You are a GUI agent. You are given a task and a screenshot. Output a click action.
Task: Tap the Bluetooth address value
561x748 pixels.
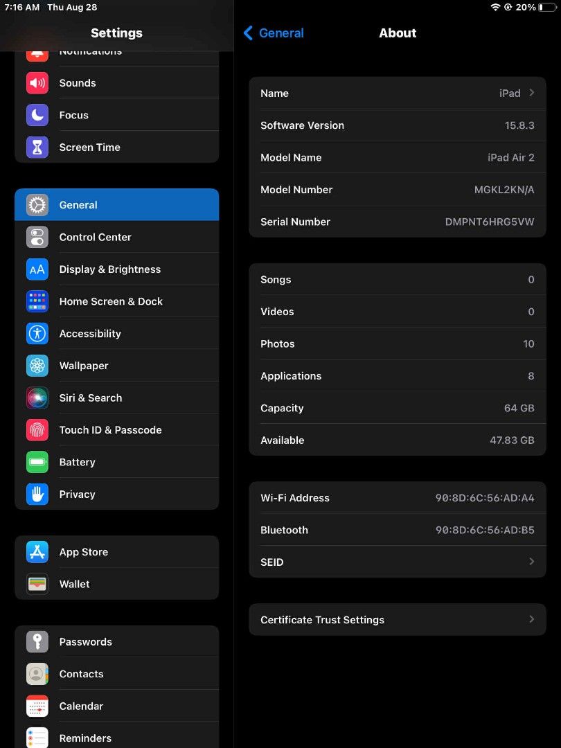tap(485, 530)
